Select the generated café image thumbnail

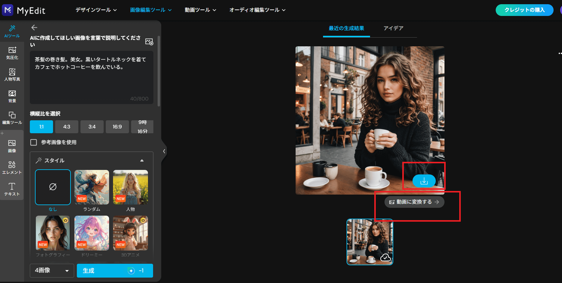coord(370,242)
